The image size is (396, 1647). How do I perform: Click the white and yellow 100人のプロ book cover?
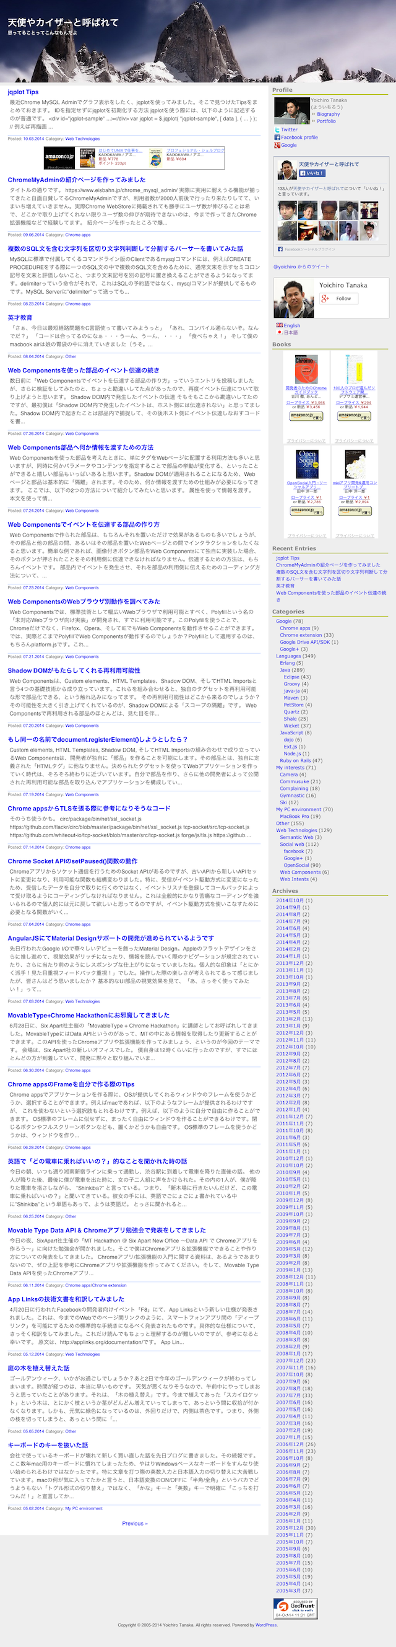click(x=353, y=368)
